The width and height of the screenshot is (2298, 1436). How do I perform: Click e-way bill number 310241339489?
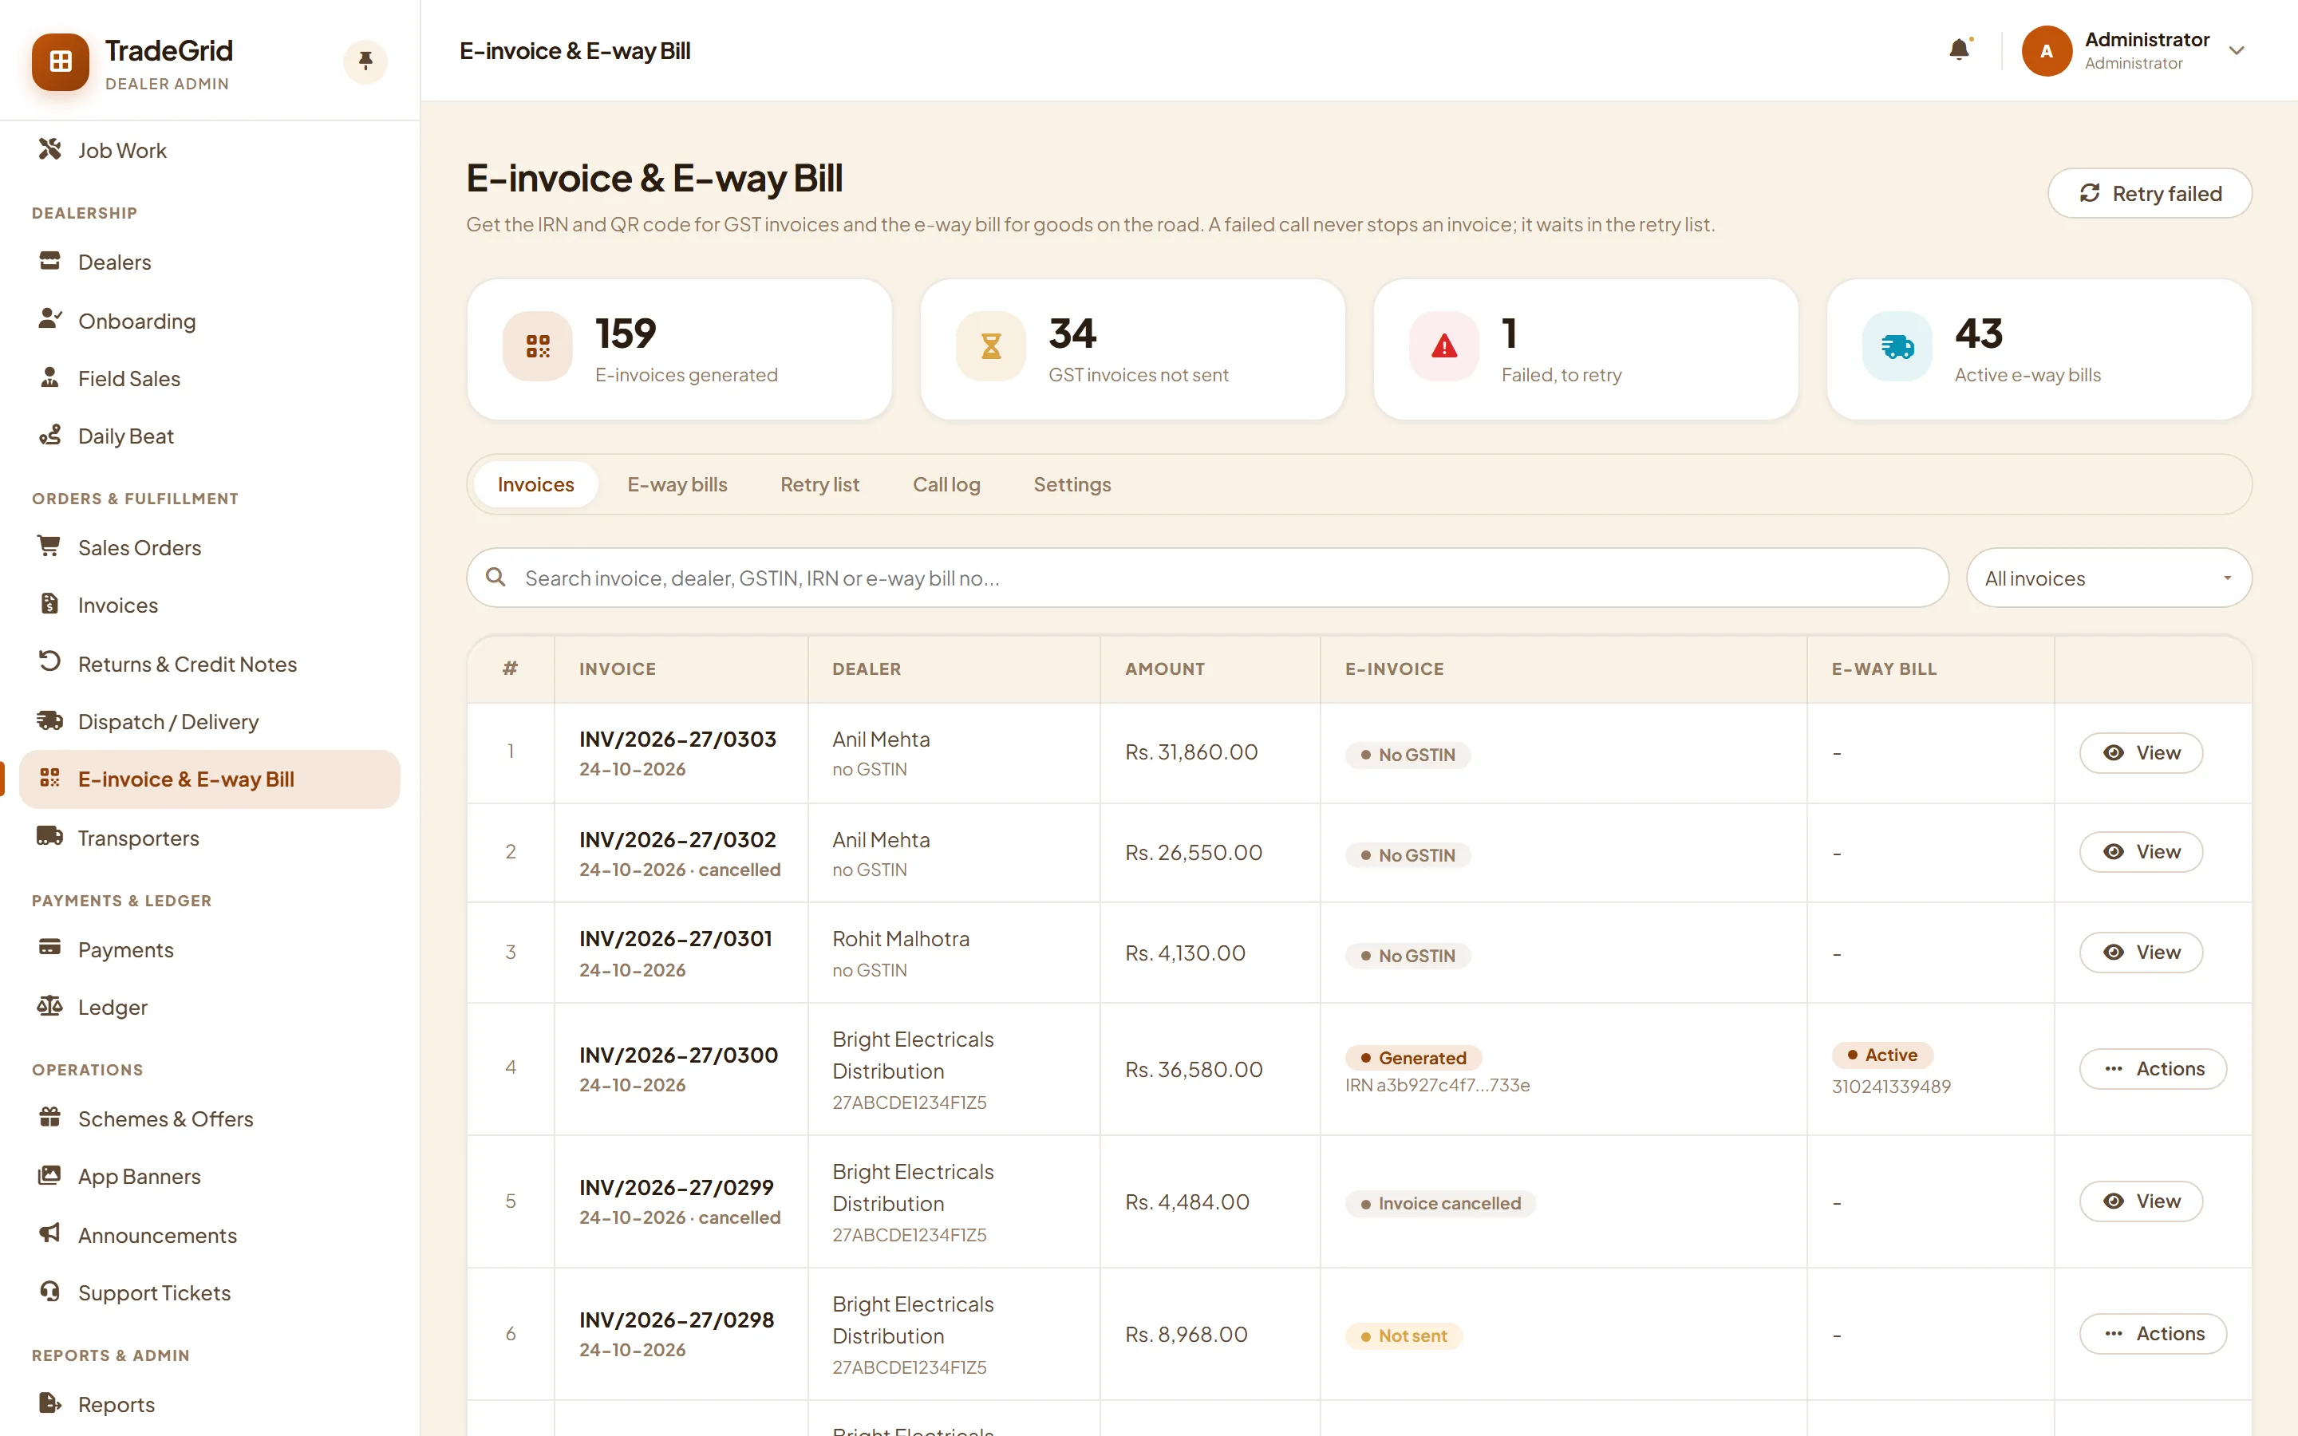coord(1890,1086)
